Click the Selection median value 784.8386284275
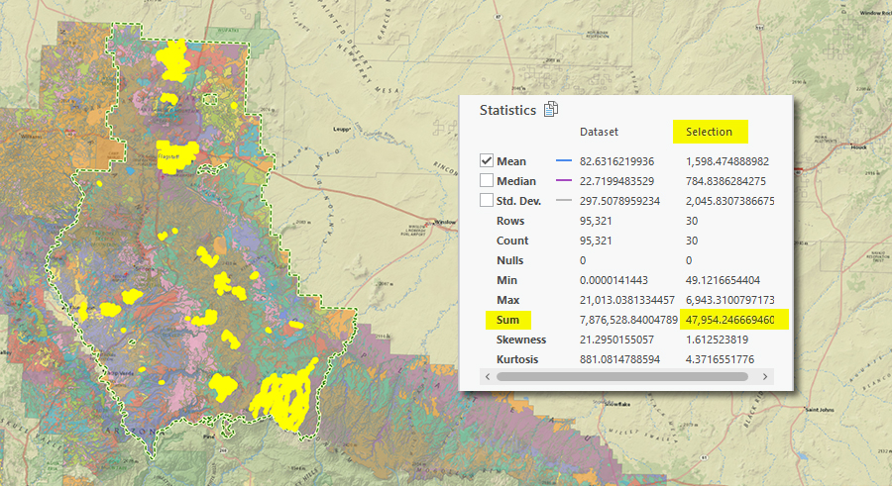 coord(725,181)
